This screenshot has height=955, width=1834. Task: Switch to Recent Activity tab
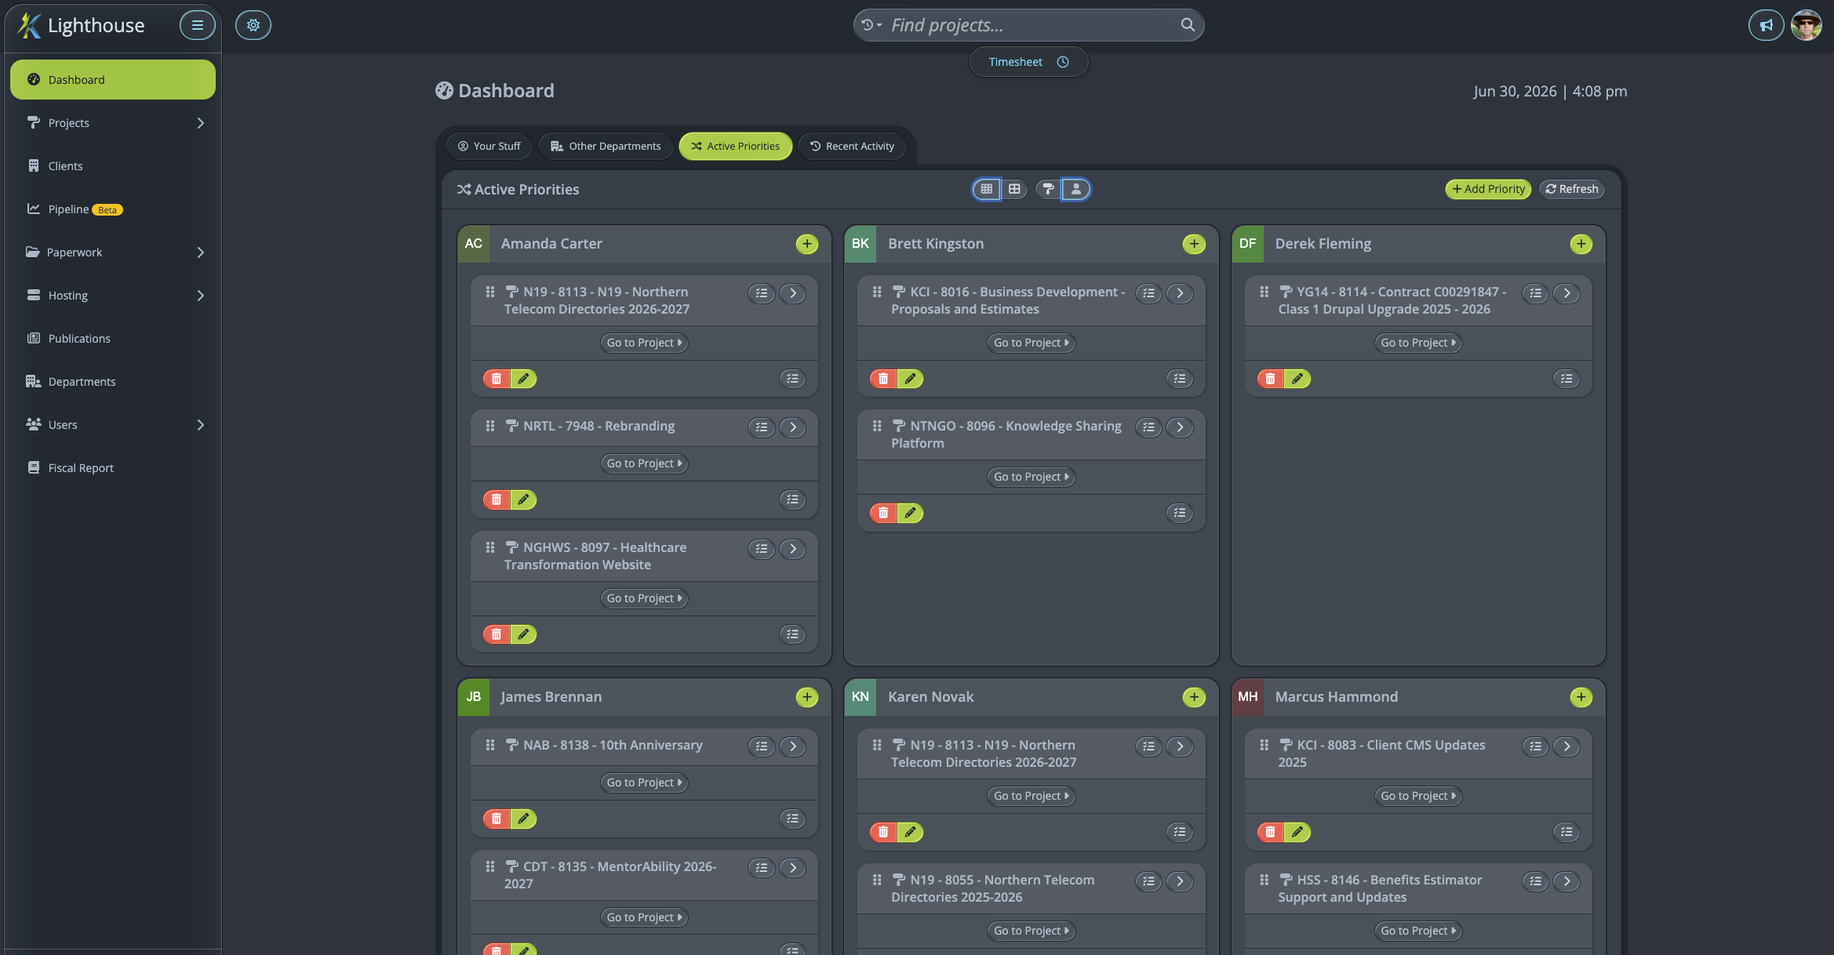(x=852, y=147)
